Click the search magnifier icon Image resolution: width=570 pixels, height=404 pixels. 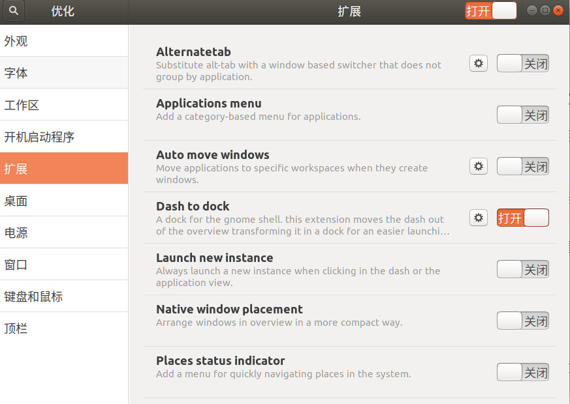(x=14, y=11)
